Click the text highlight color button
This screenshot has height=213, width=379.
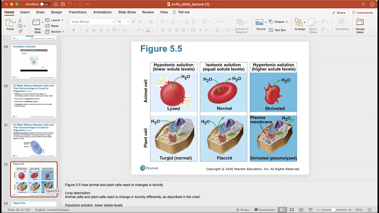pyautogui.click(x=138, y=30)
